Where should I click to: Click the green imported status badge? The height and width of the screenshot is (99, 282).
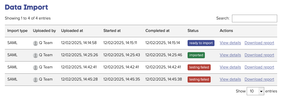pyautogui.click(x=196, y=55)
